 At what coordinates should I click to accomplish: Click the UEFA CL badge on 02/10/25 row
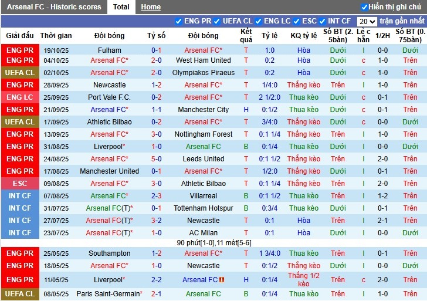pyautogui.click(x=20, y=73)
